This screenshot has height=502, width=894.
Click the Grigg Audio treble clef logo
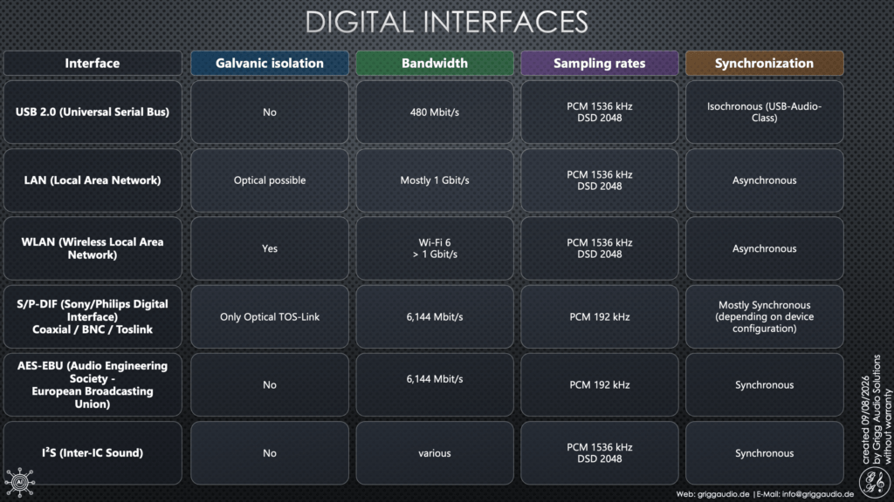[875, 482]
